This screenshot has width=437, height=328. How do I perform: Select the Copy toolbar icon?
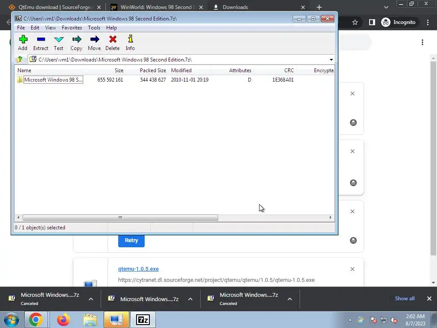(76, 43)
